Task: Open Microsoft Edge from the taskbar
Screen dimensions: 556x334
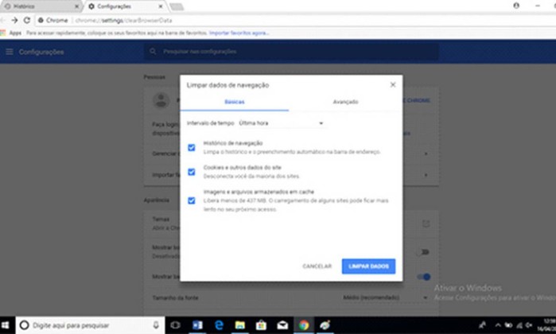Action: pos(218,325)
